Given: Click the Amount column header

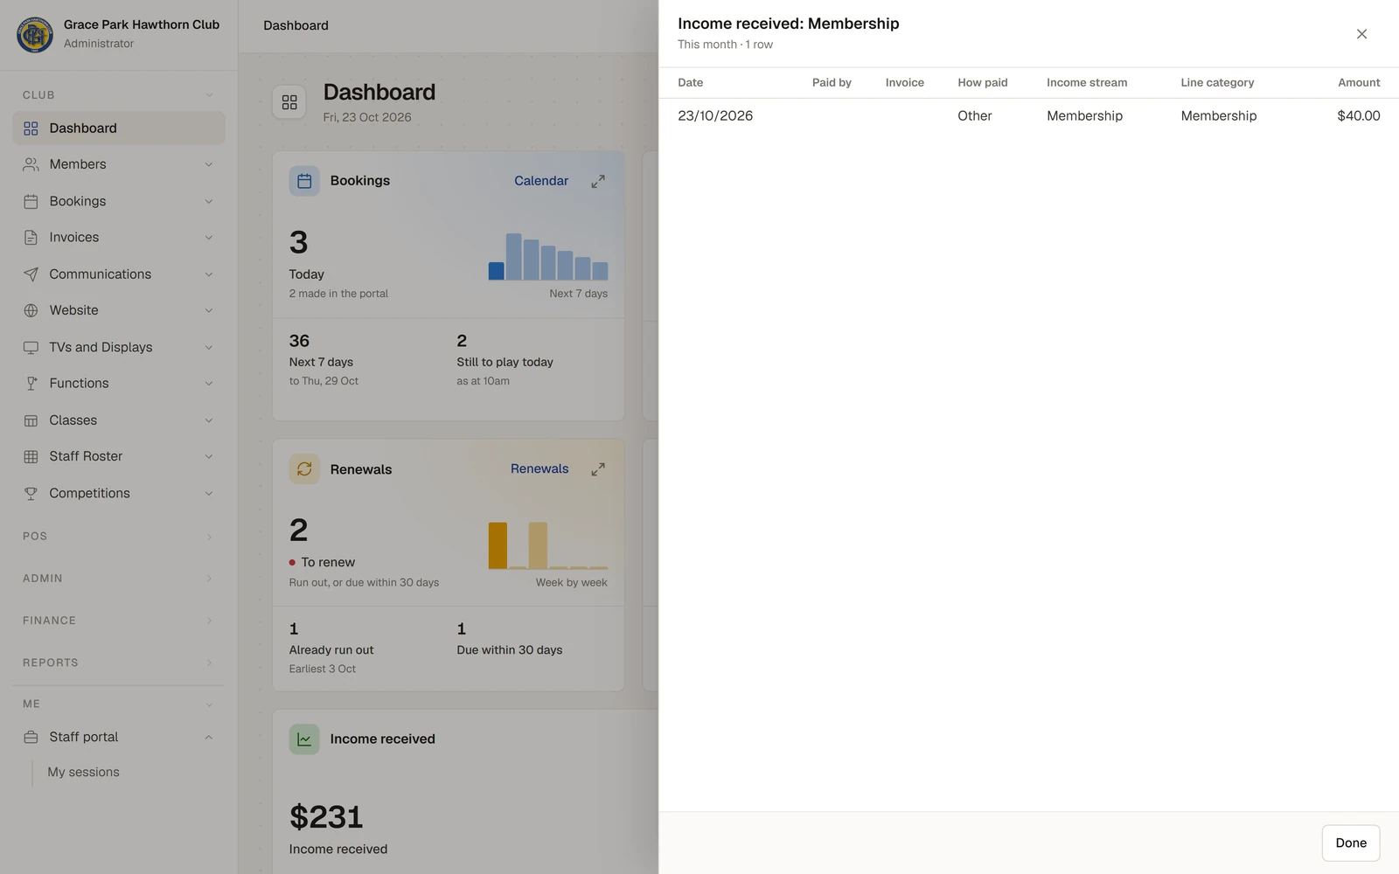Looking at the screenshot, I should pos(1359,82).
